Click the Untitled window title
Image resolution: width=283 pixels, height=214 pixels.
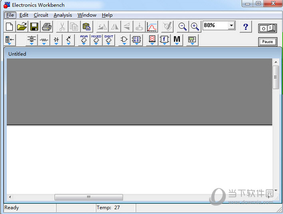[x=17, y=54]
